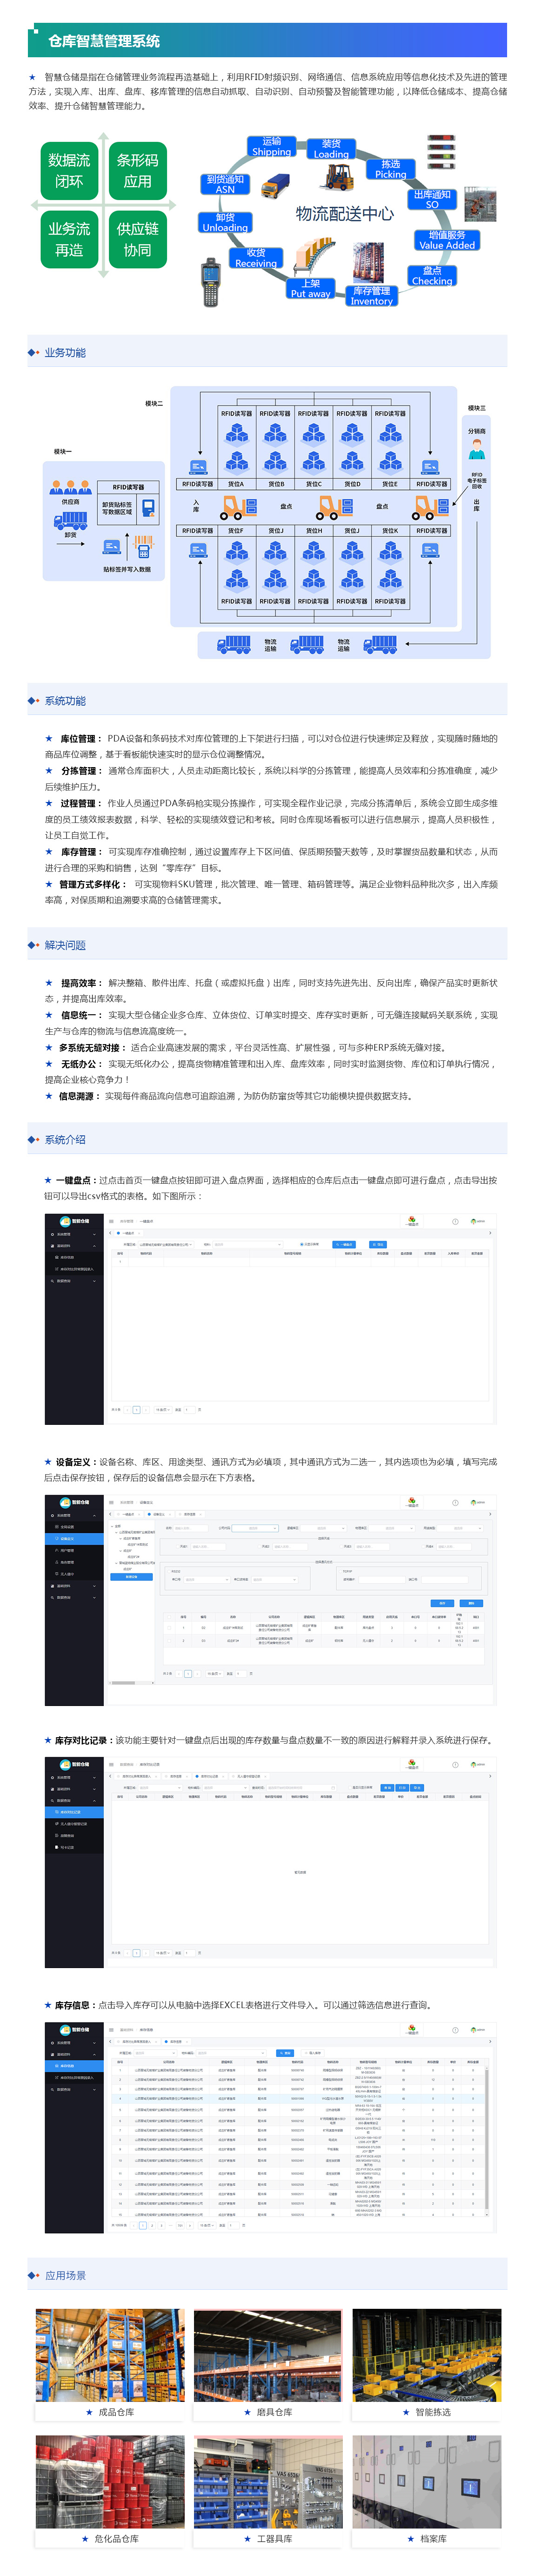
Task: Click the 卸货贴标签写数据区域 box
Action: (x=117, y=509)
